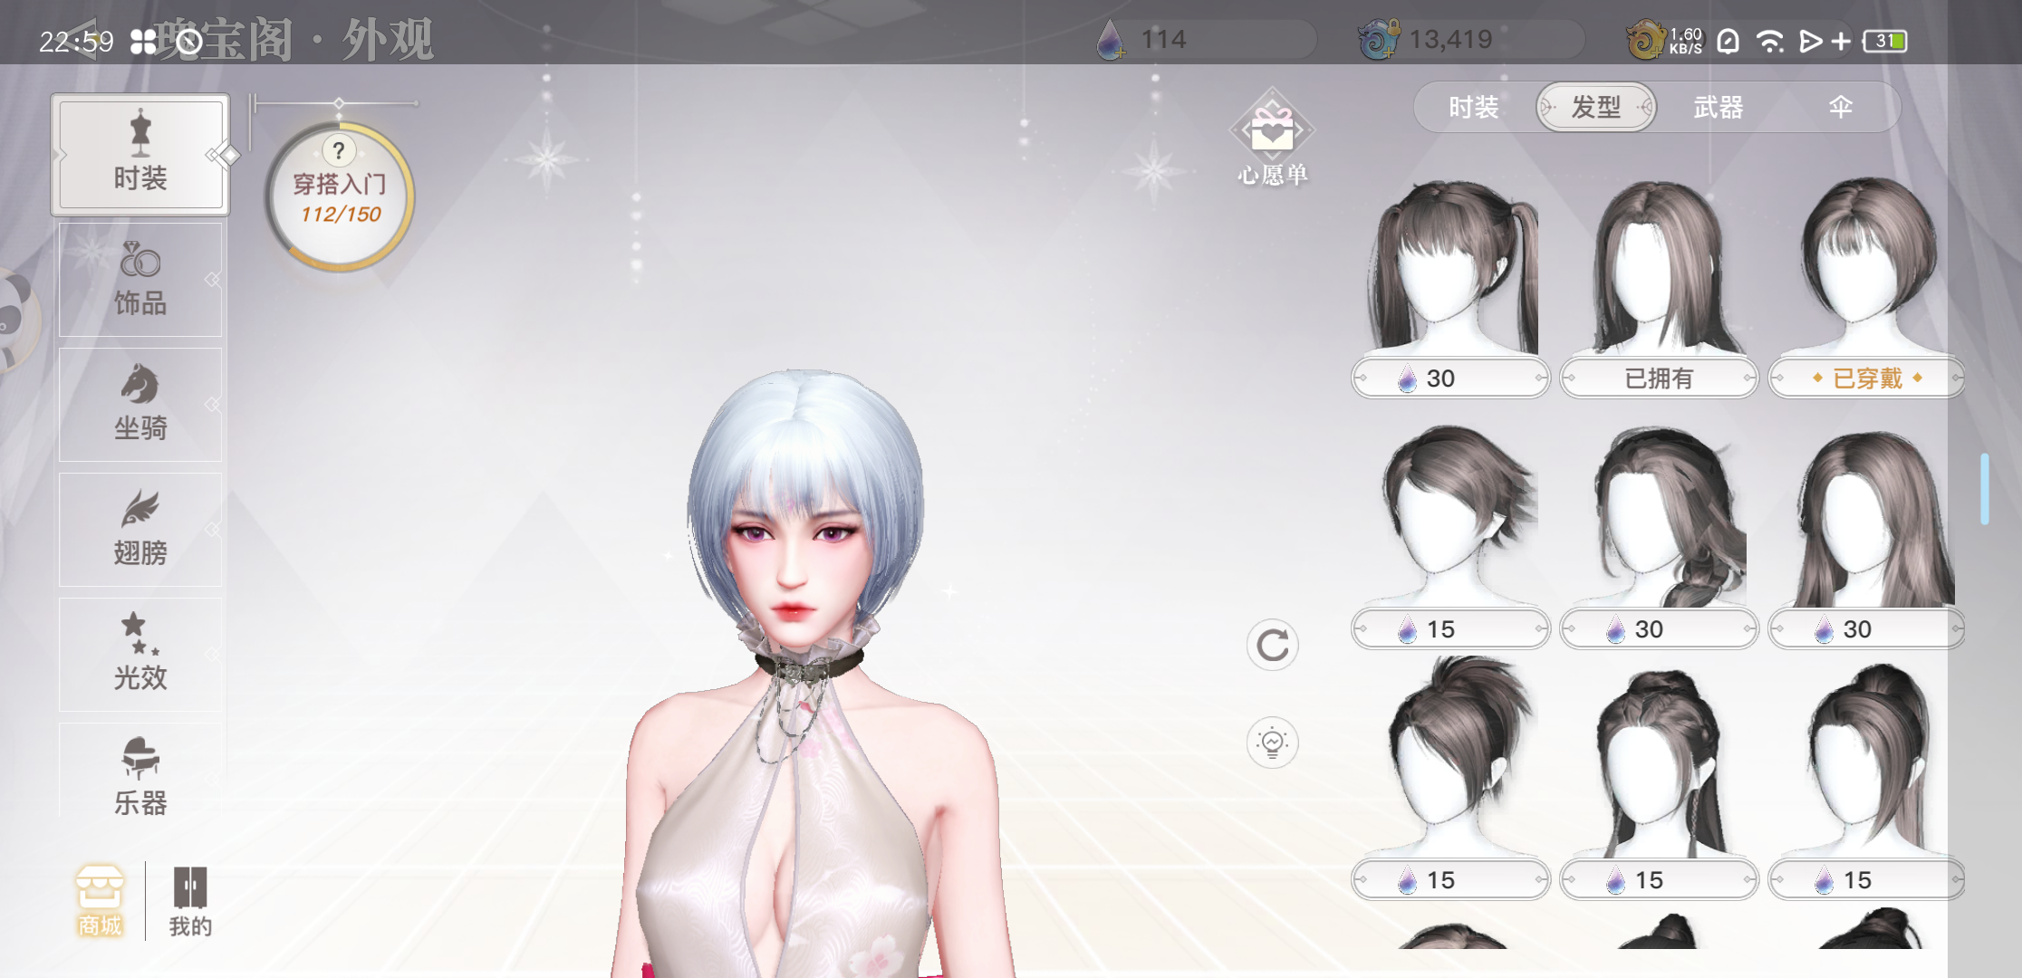This screenshot has width=2022, height=978.
Task: Open the 坐骑 mount category
Action: [140, 405]
